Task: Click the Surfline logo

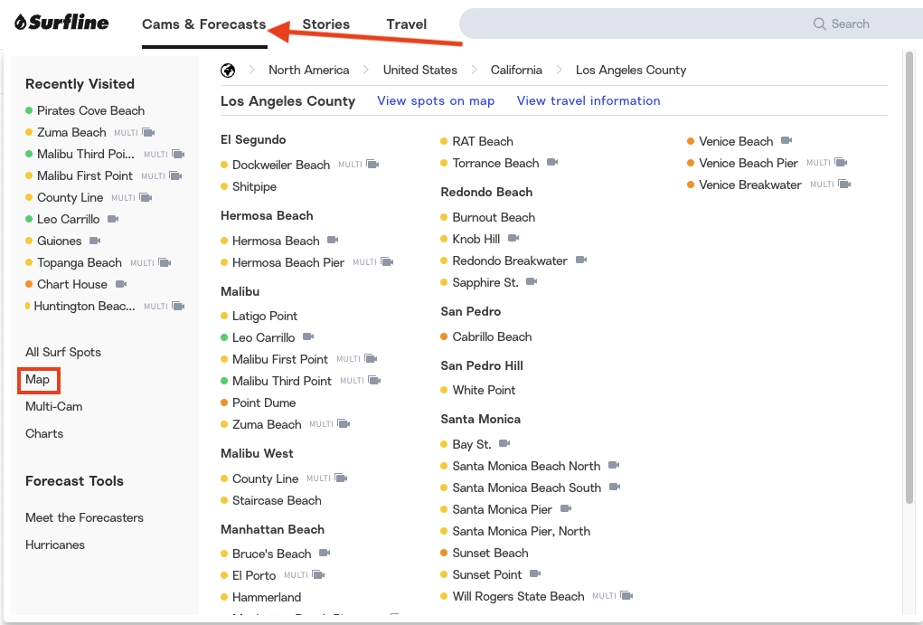Action: pos(61,23)
